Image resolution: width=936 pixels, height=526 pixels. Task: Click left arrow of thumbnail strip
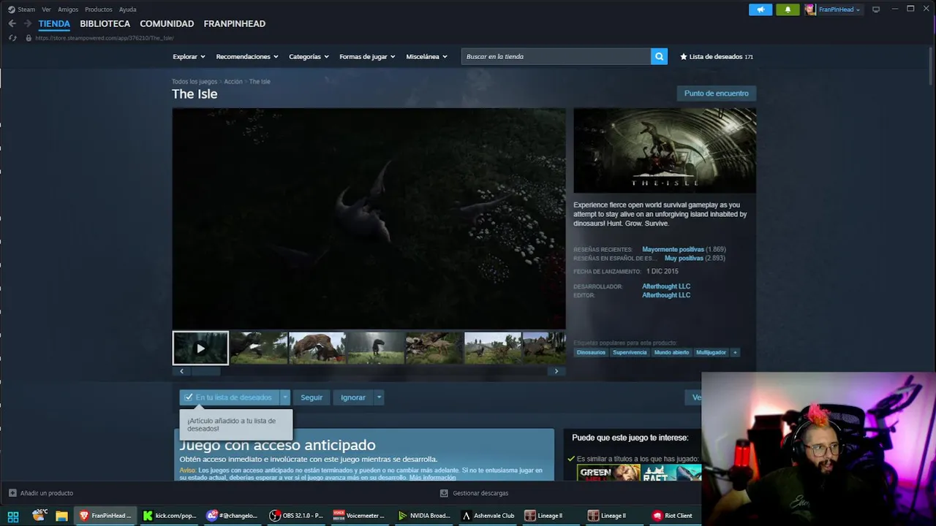pyautogui.click(x=181, y=371)
